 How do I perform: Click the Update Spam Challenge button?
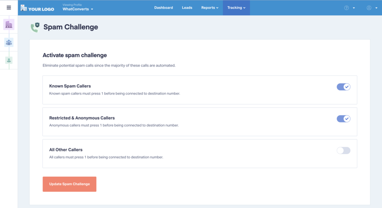[x=69, y=184]
